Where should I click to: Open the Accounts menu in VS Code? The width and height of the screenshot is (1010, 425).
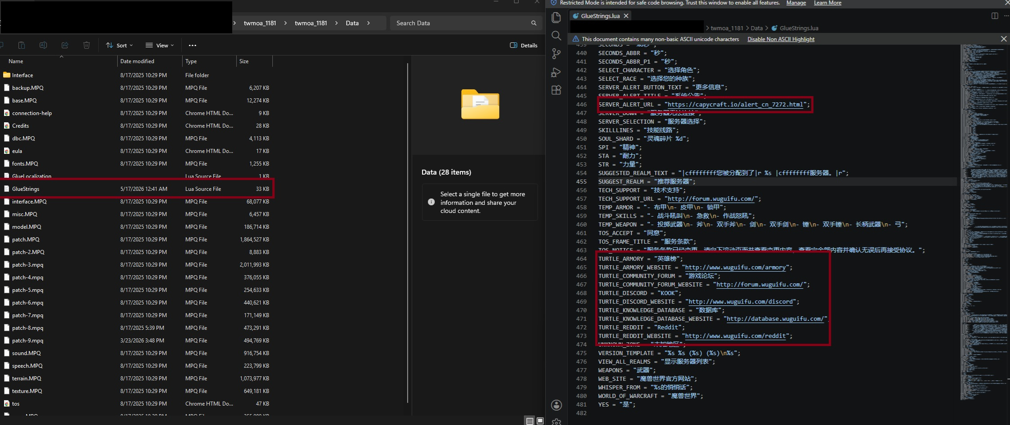[x=556, y=405]
